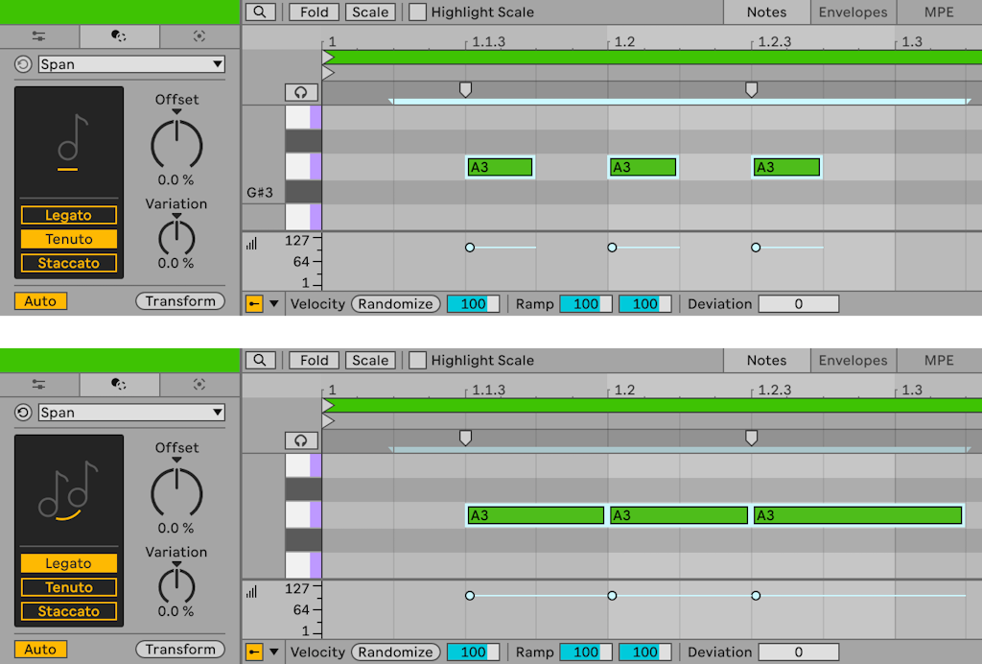Toggle Fold in upper editor
The image size is (982, 664).
(x=314, y=12)
